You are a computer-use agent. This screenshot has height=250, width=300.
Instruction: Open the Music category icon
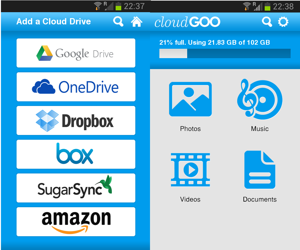click(x=260, y=99)
